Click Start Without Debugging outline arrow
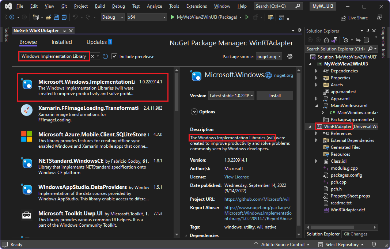Screen dimensions: 390x249 coord(246,17)
